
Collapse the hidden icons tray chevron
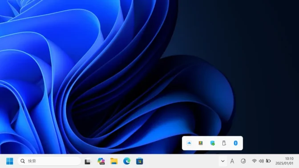tap(222, 161)
